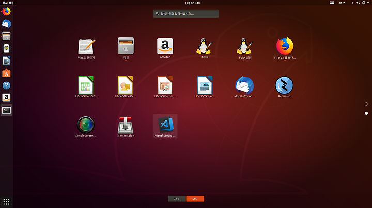Open SimpleScreenRecorder

(x=86, y=127)
